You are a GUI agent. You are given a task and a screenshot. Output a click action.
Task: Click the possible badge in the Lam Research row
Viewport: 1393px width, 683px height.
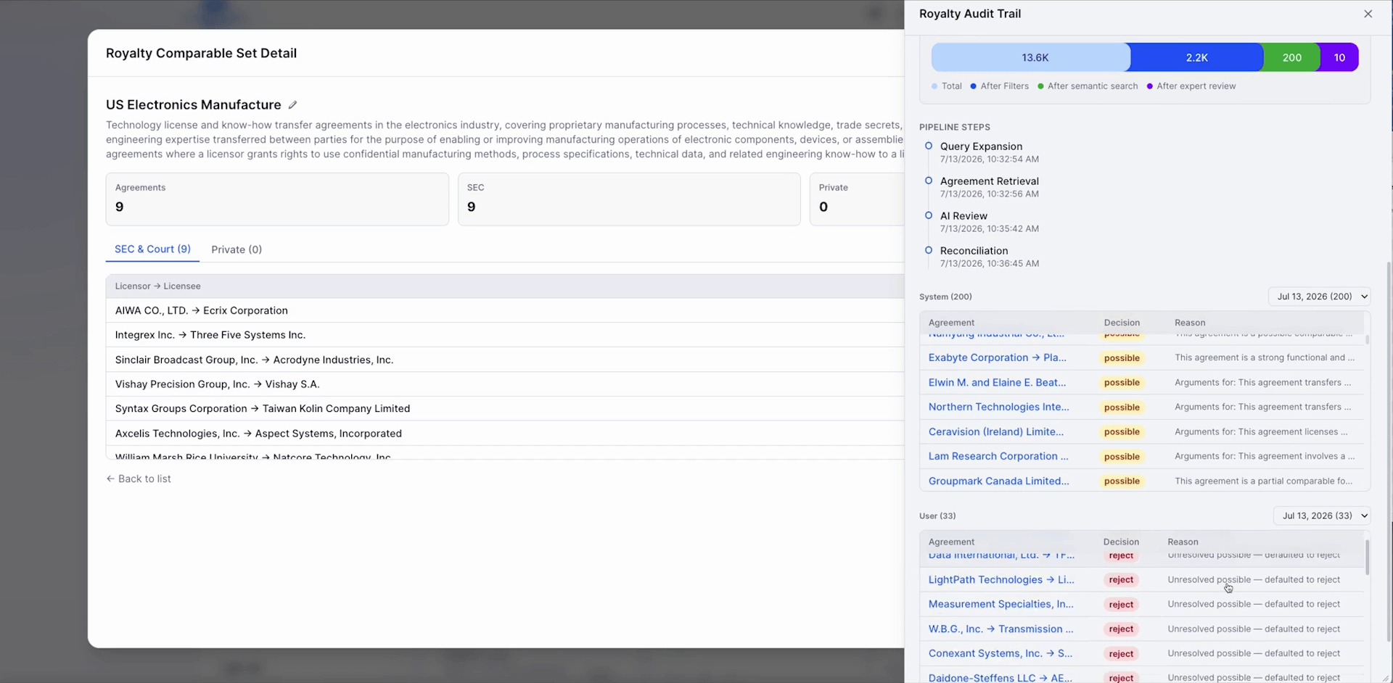1122,457
